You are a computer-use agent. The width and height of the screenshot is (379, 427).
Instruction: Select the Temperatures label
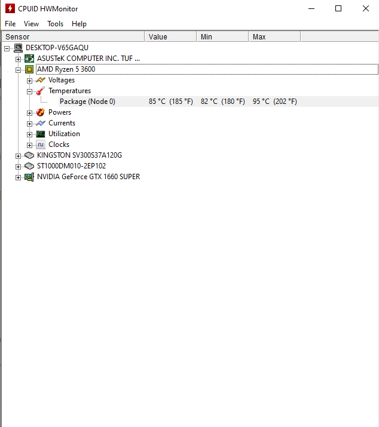point(70,91)
